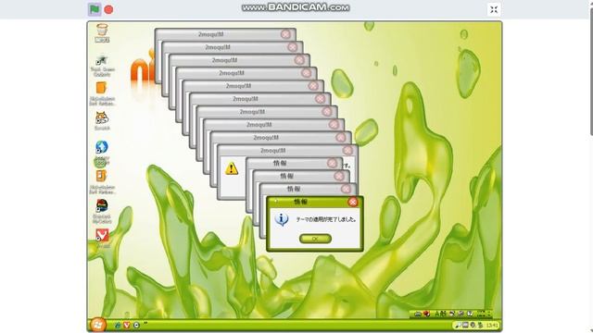Close the green-themed 情報 dialog
The width and height of the screenshot is (593, 333).
coord(353,202)
